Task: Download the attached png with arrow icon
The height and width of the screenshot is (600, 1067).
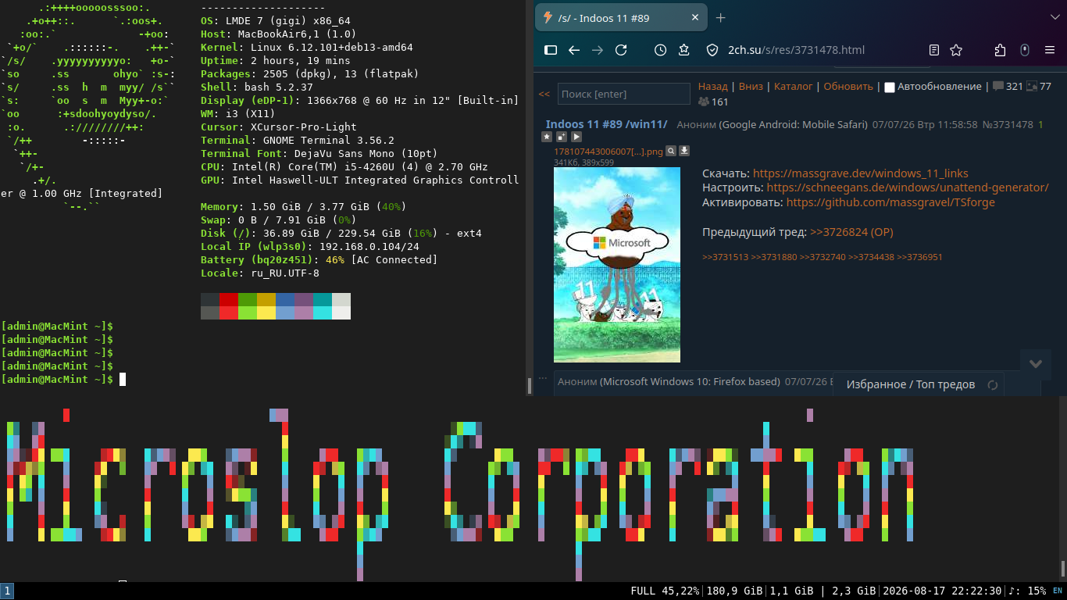Action: coord(684,151)
